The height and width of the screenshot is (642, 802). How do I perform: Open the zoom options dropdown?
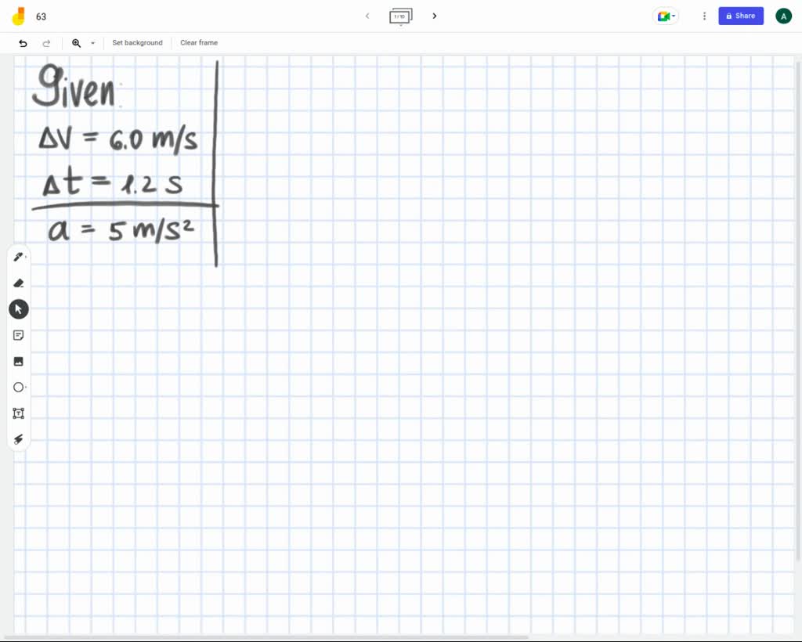(92, 43)
